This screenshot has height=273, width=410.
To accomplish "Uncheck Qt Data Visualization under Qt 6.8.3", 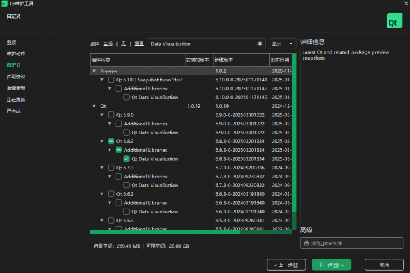I will [x=126, y=159].
